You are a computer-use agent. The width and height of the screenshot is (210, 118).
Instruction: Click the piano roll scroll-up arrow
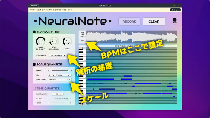(x=83, y=48)
